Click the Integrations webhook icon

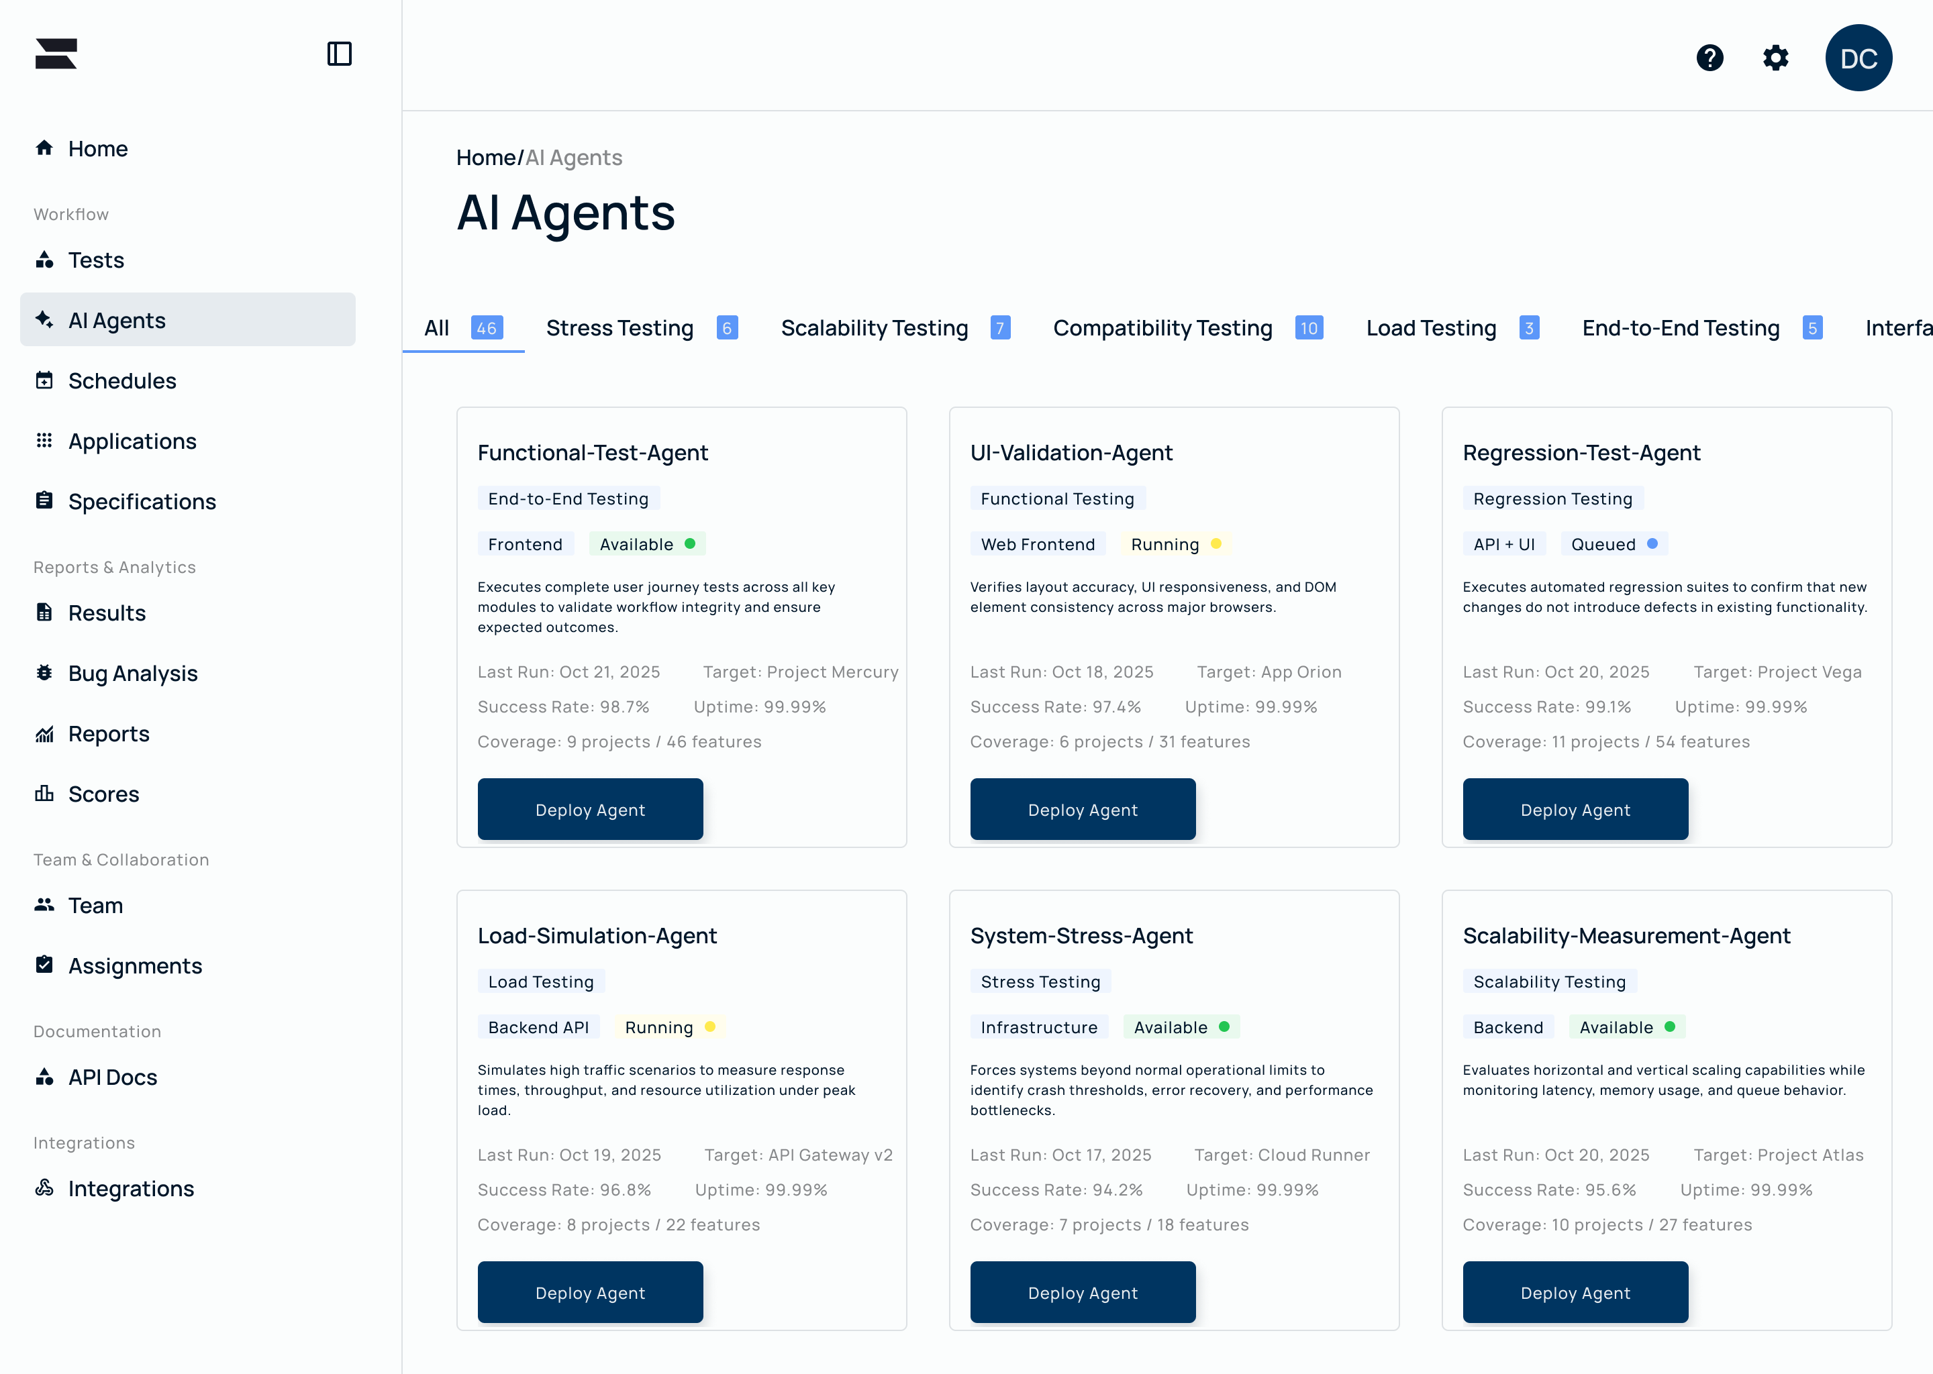[x=44, y=1188]
